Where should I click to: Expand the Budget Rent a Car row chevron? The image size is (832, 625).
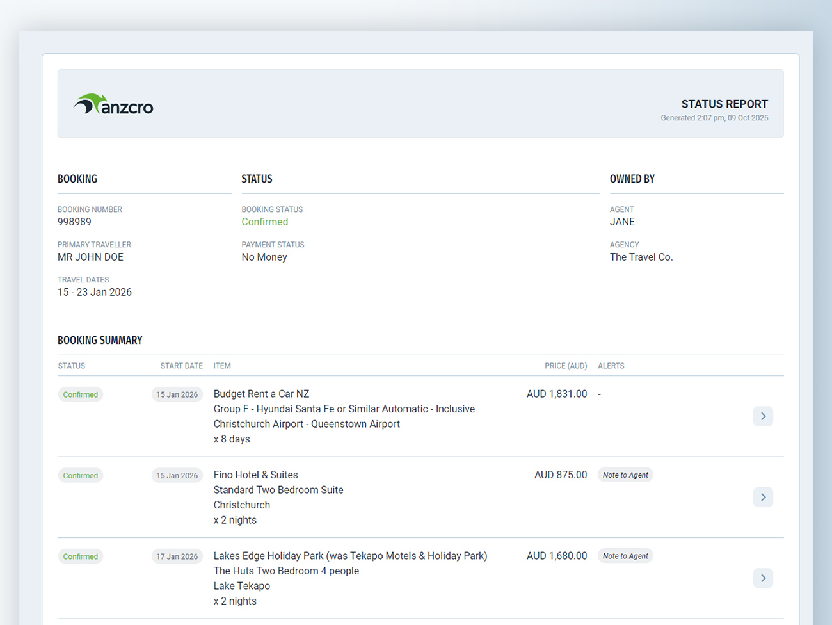click(763, 416)
